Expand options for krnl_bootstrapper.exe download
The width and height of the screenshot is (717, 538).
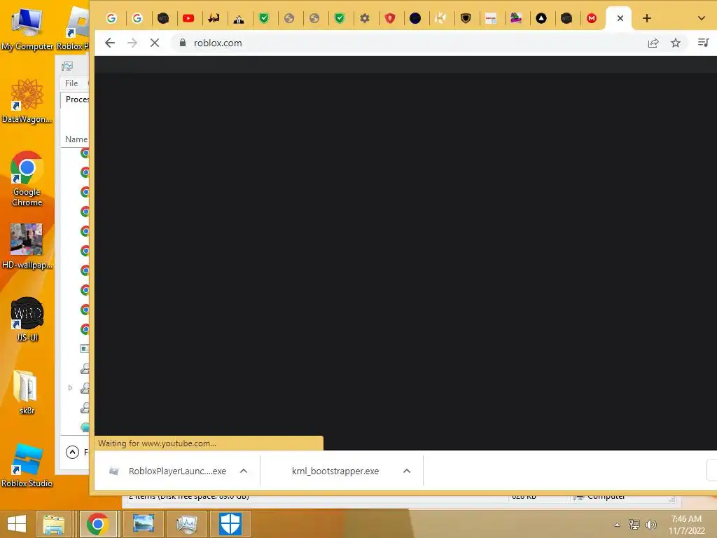click(x=407, y=471)
